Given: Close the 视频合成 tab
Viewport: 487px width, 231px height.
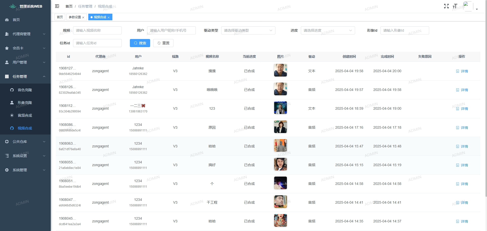Looking at the screenshot, I should click(x=109, y=17).
